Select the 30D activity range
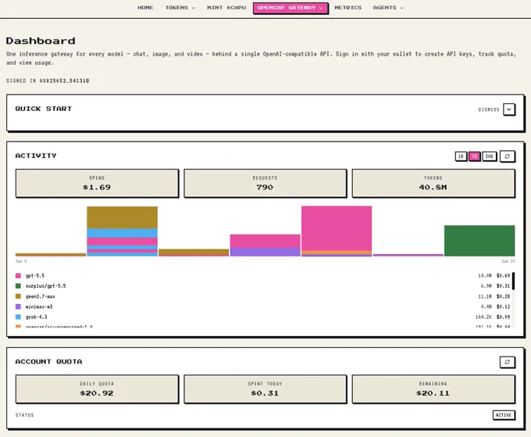 (489, 156)
